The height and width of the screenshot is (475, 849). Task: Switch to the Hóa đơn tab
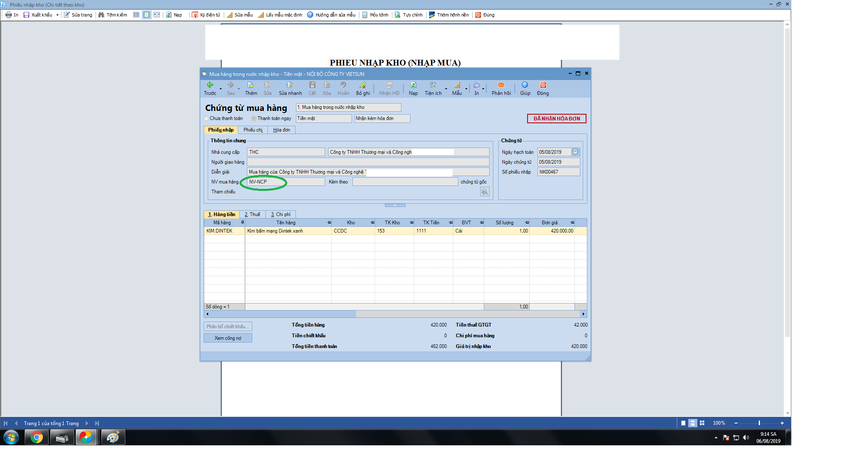point(281,130)
